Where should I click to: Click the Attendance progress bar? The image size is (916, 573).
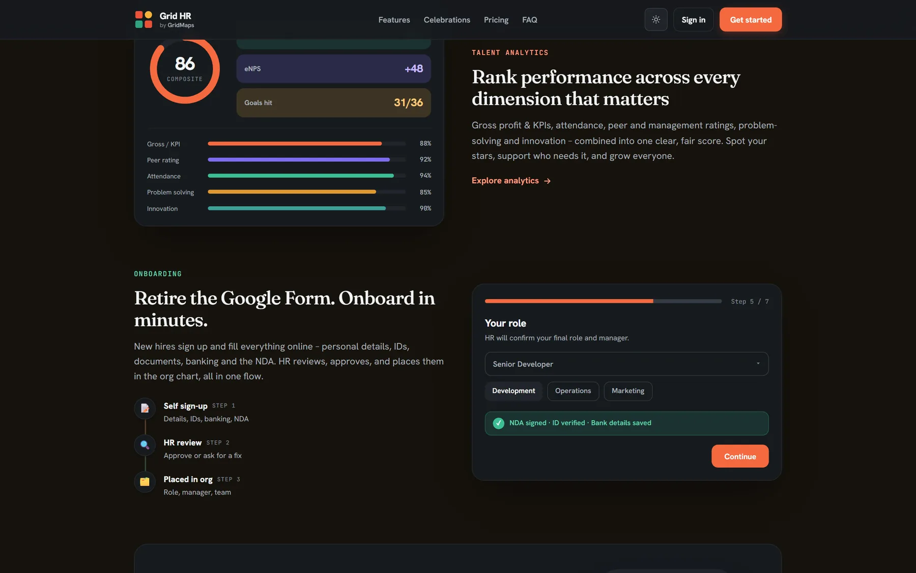click(306, 176)
